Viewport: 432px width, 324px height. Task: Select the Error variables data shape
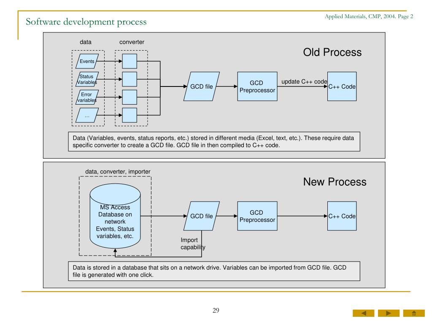coord(87,97)
